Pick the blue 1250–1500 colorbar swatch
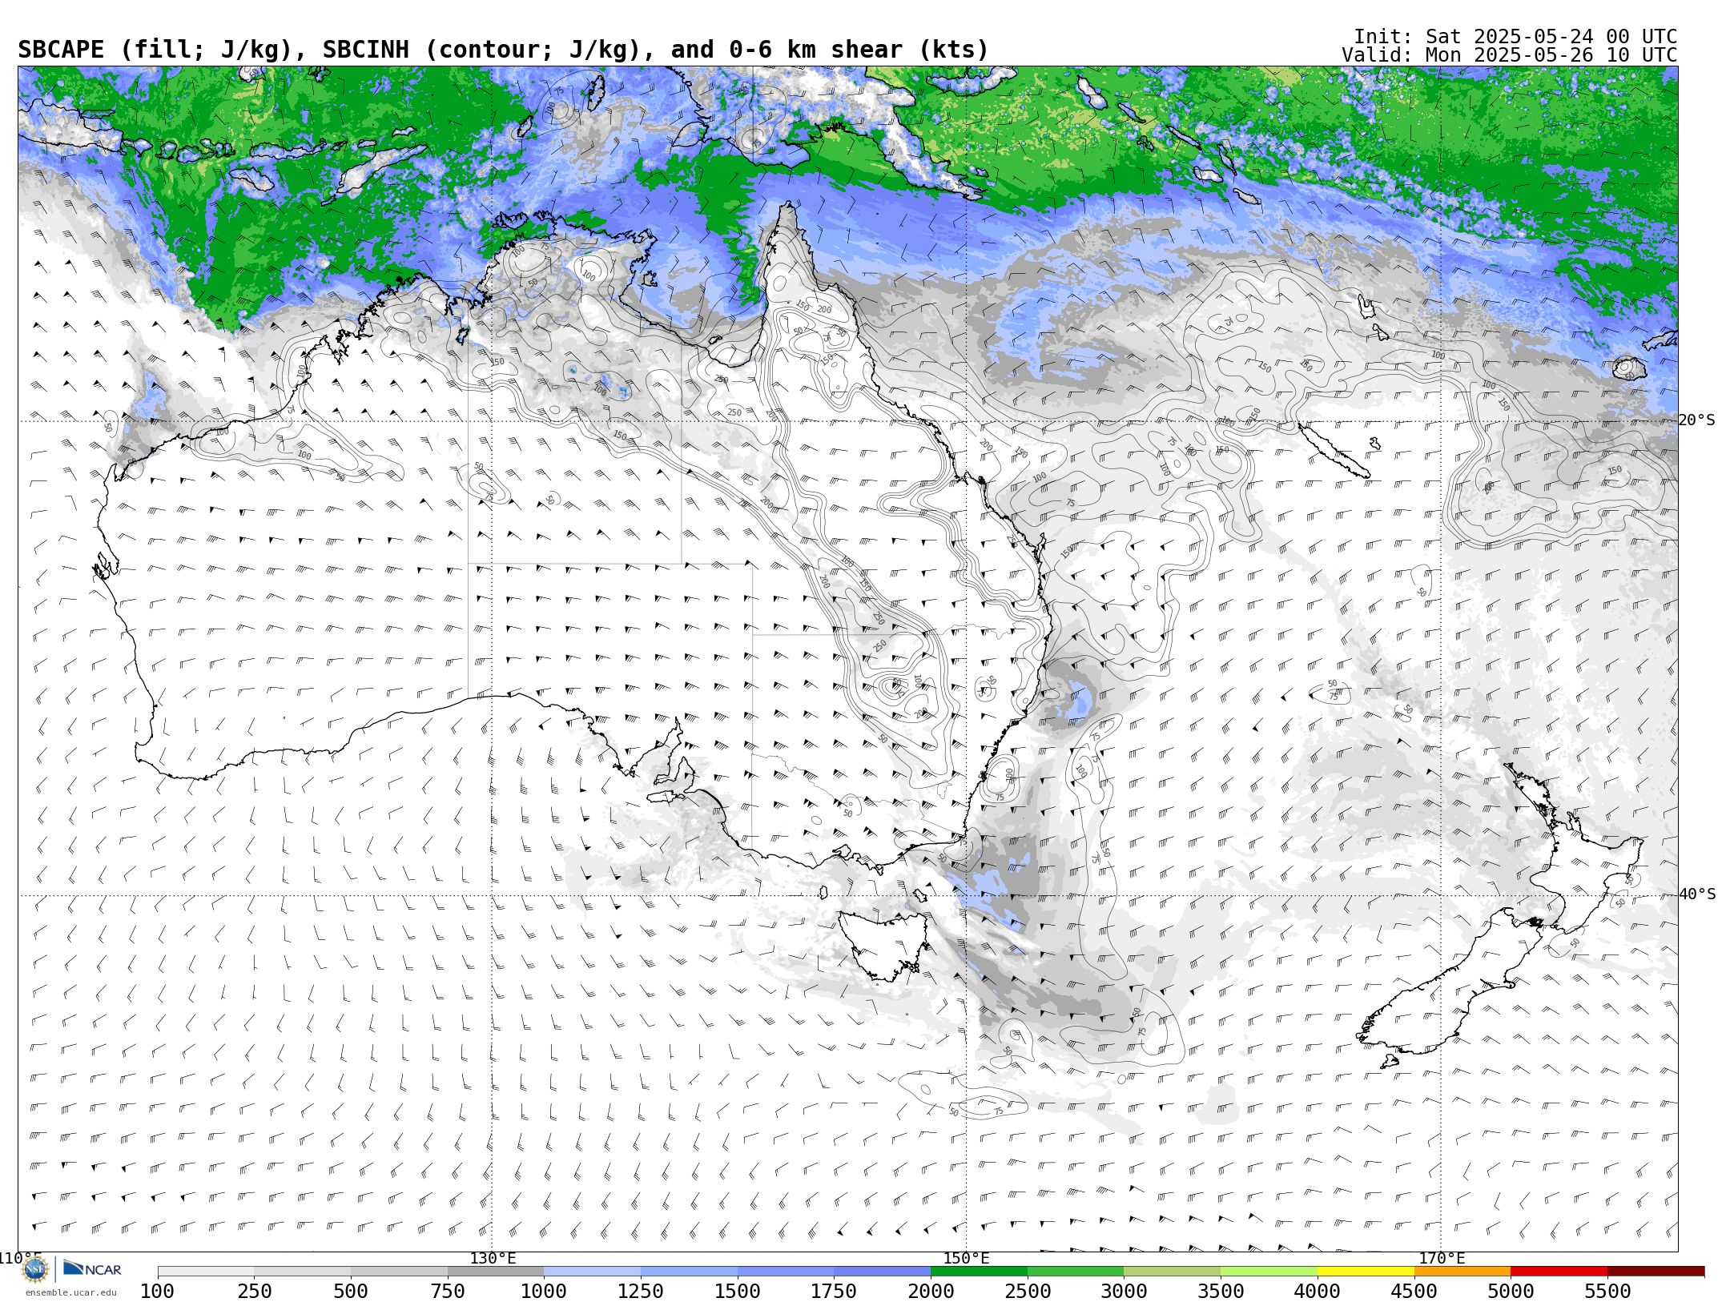This screenshot has width=1730, height=1302. 689,1272
